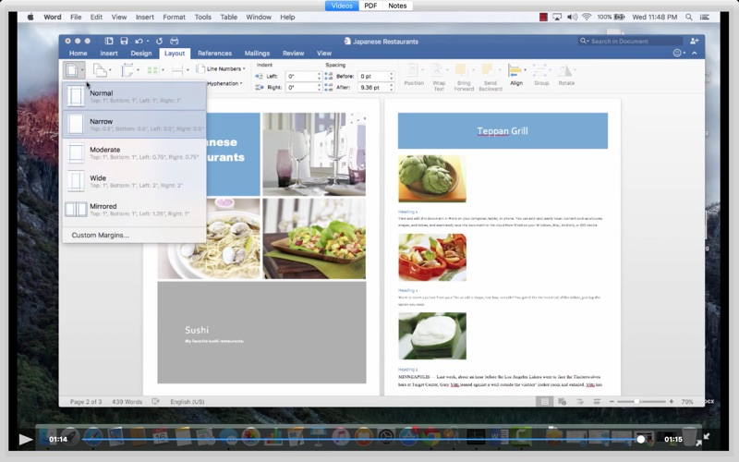Switch to Outline view icon in status bar
Image resolution: width=739 pixels, height=462 pixels.
(580, 402)
